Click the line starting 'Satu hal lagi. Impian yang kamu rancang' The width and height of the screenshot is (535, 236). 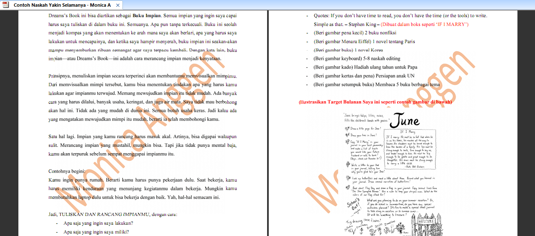pyautogui.click(x=143, y=136)
